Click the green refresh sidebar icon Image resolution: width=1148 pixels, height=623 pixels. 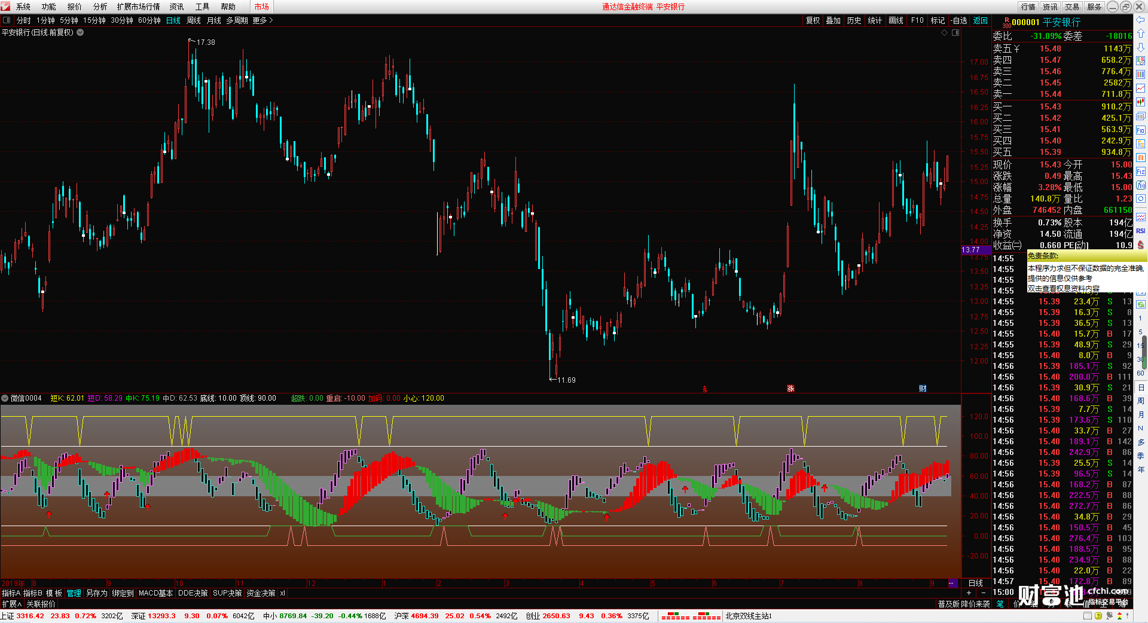(1141, 304)
